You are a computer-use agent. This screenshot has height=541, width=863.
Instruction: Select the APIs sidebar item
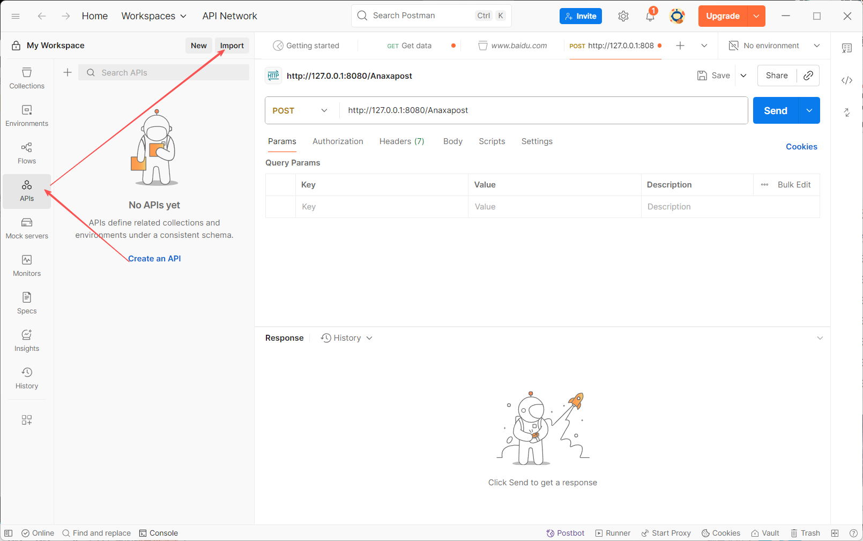(27, 191)
